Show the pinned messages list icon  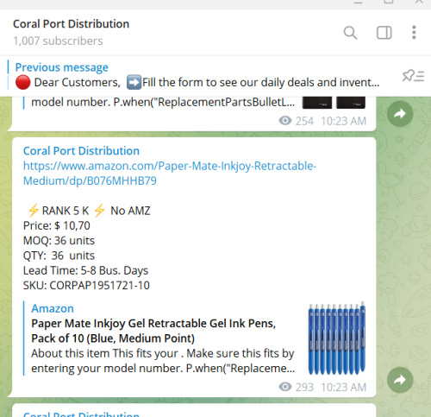(413, 76)
